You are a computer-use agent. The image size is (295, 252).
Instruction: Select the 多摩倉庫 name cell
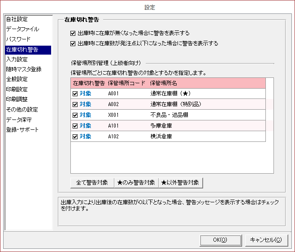point(161,126)
